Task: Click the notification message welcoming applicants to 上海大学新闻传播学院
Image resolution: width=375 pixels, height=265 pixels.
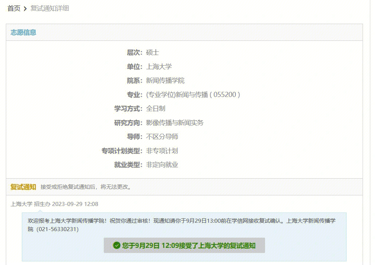Action: (x=182, y=225)
